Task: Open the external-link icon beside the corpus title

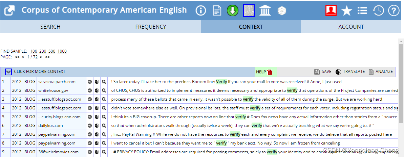Action: point(9,10)
